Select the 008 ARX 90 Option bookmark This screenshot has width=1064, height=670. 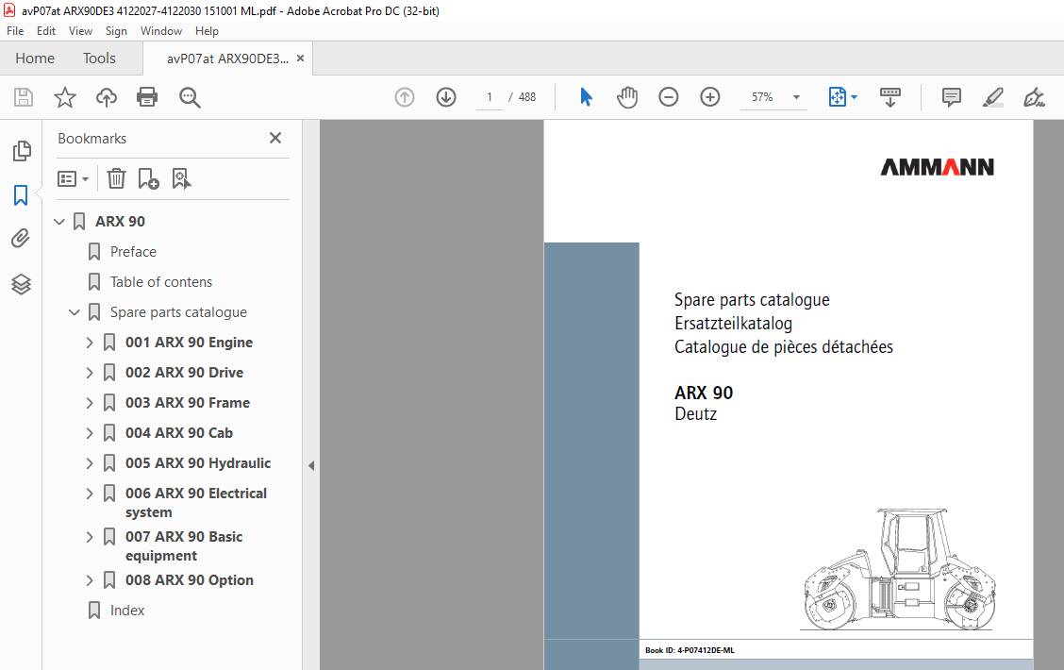(190, 580)
